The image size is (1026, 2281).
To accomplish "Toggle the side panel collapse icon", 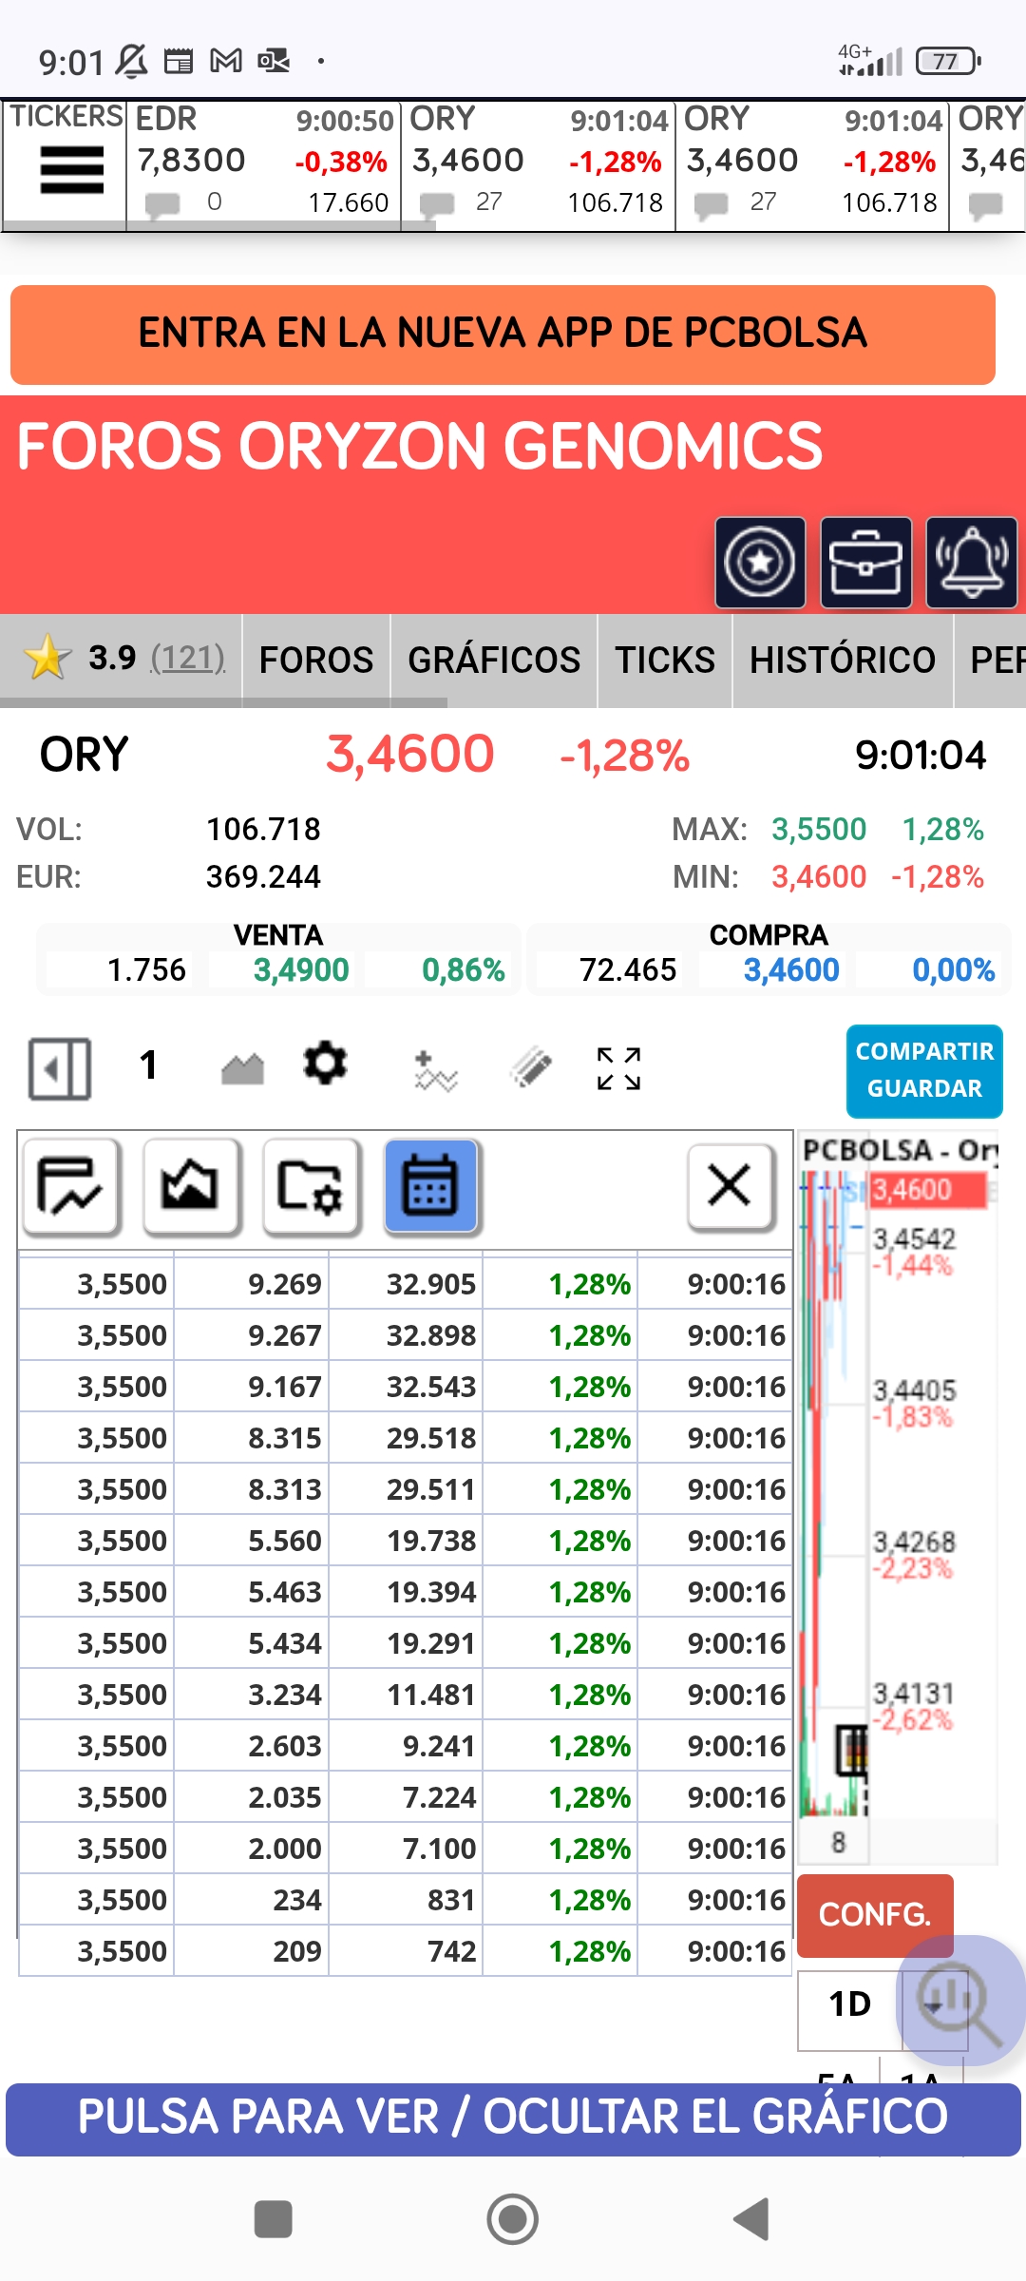I will click(60, 1069).
